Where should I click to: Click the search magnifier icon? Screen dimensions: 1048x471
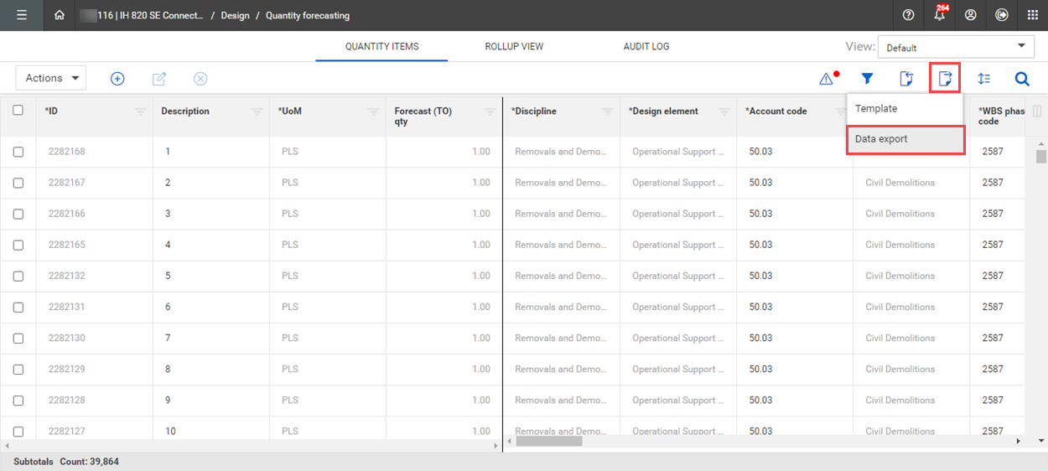1022,79
